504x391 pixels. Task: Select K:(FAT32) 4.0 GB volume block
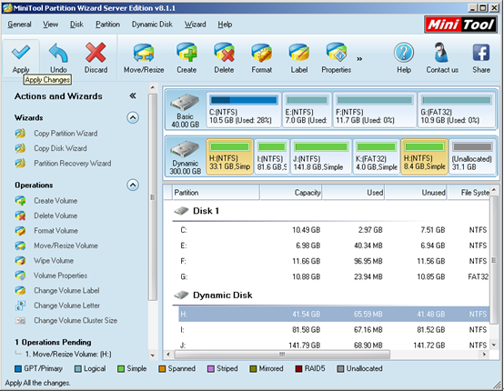pos(377,156)
